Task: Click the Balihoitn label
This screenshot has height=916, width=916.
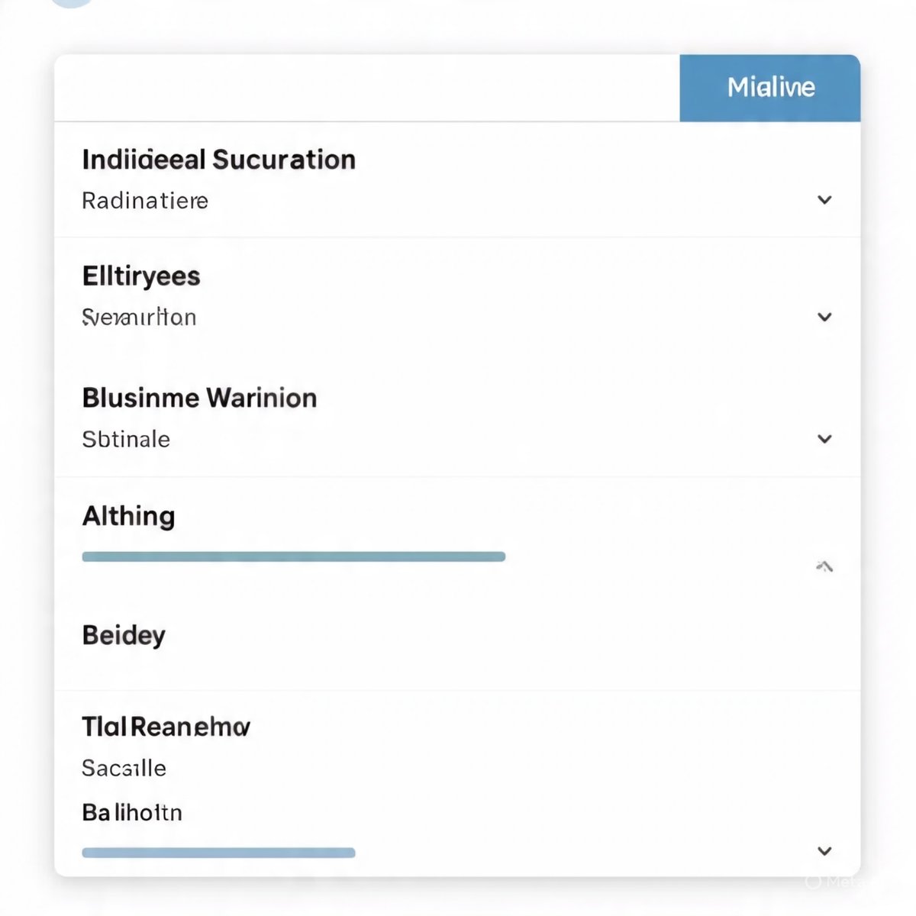Action: coord(132,812)
